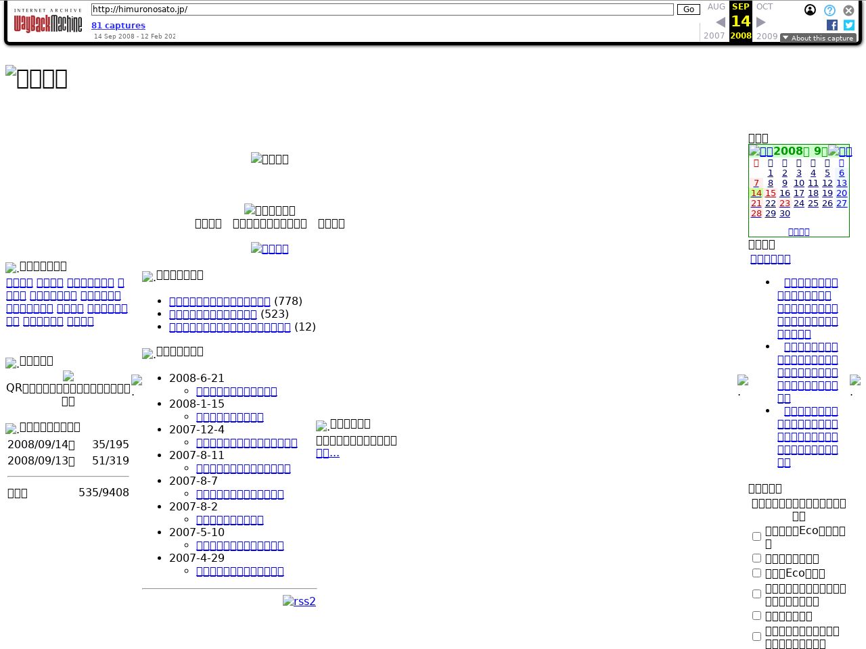866x649 pixels.
Task: Select year 2009 in the capture timeline
Action: click(767, 36)
